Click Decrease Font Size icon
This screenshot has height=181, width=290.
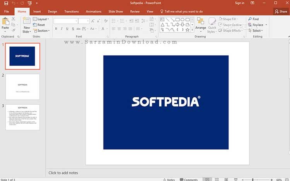point(98,21)
